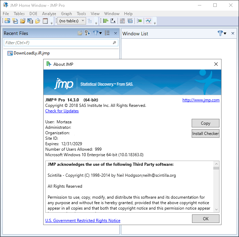Open U.S. Government Restricted Rights Notice link

(x=83, y=221)
